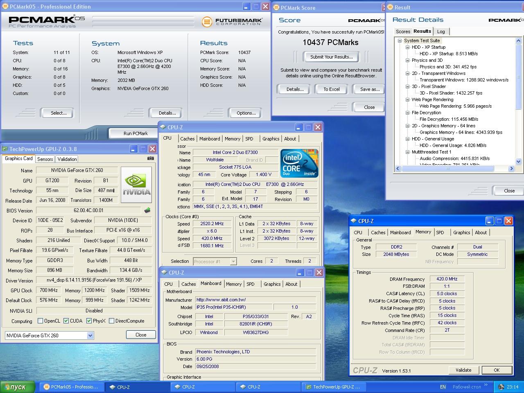Screen dimensions: 524x393
Task: Collapse the 2D - Transparent Windows node
Action: click(x=408, y=73)
